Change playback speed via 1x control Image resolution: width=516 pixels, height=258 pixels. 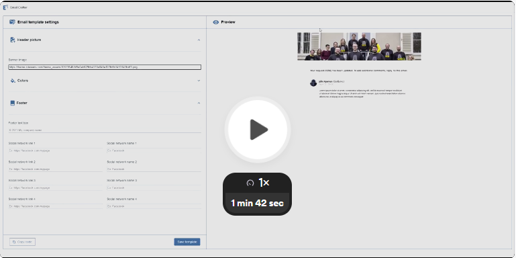[x=258, y=183]
